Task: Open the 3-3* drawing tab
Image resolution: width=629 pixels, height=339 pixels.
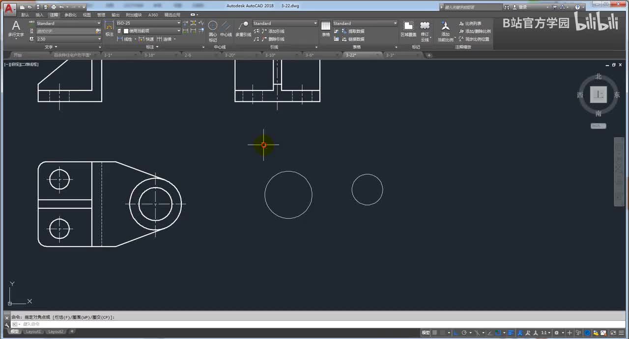Action: tap(390, 55)
